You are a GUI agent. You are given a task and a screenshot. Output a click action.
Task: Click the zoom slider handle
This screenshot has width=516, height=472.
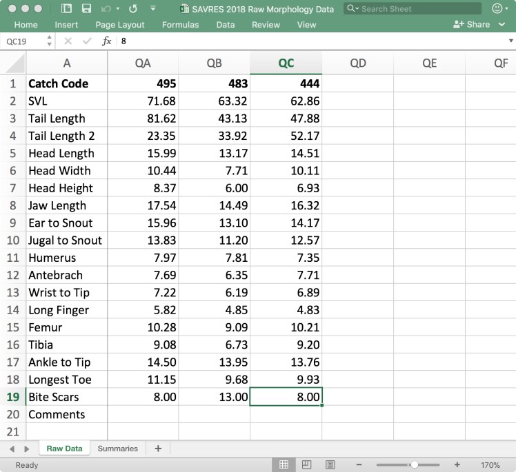point(415,464)
